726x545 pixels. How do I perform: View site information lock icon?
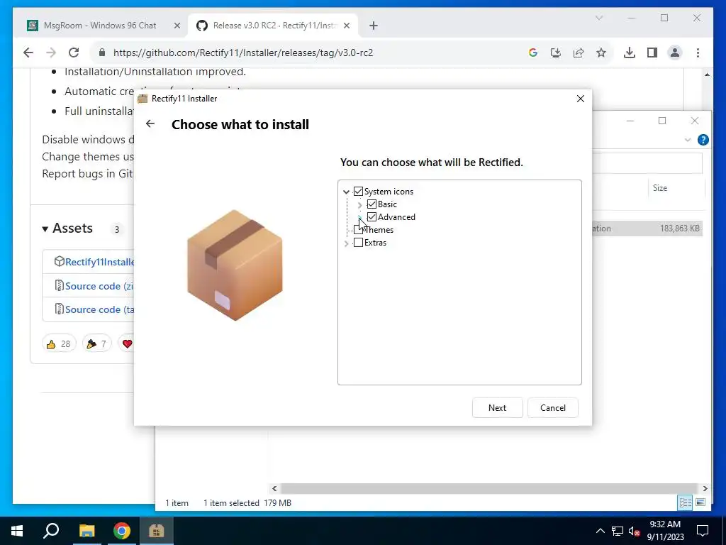tap(102, 53)
